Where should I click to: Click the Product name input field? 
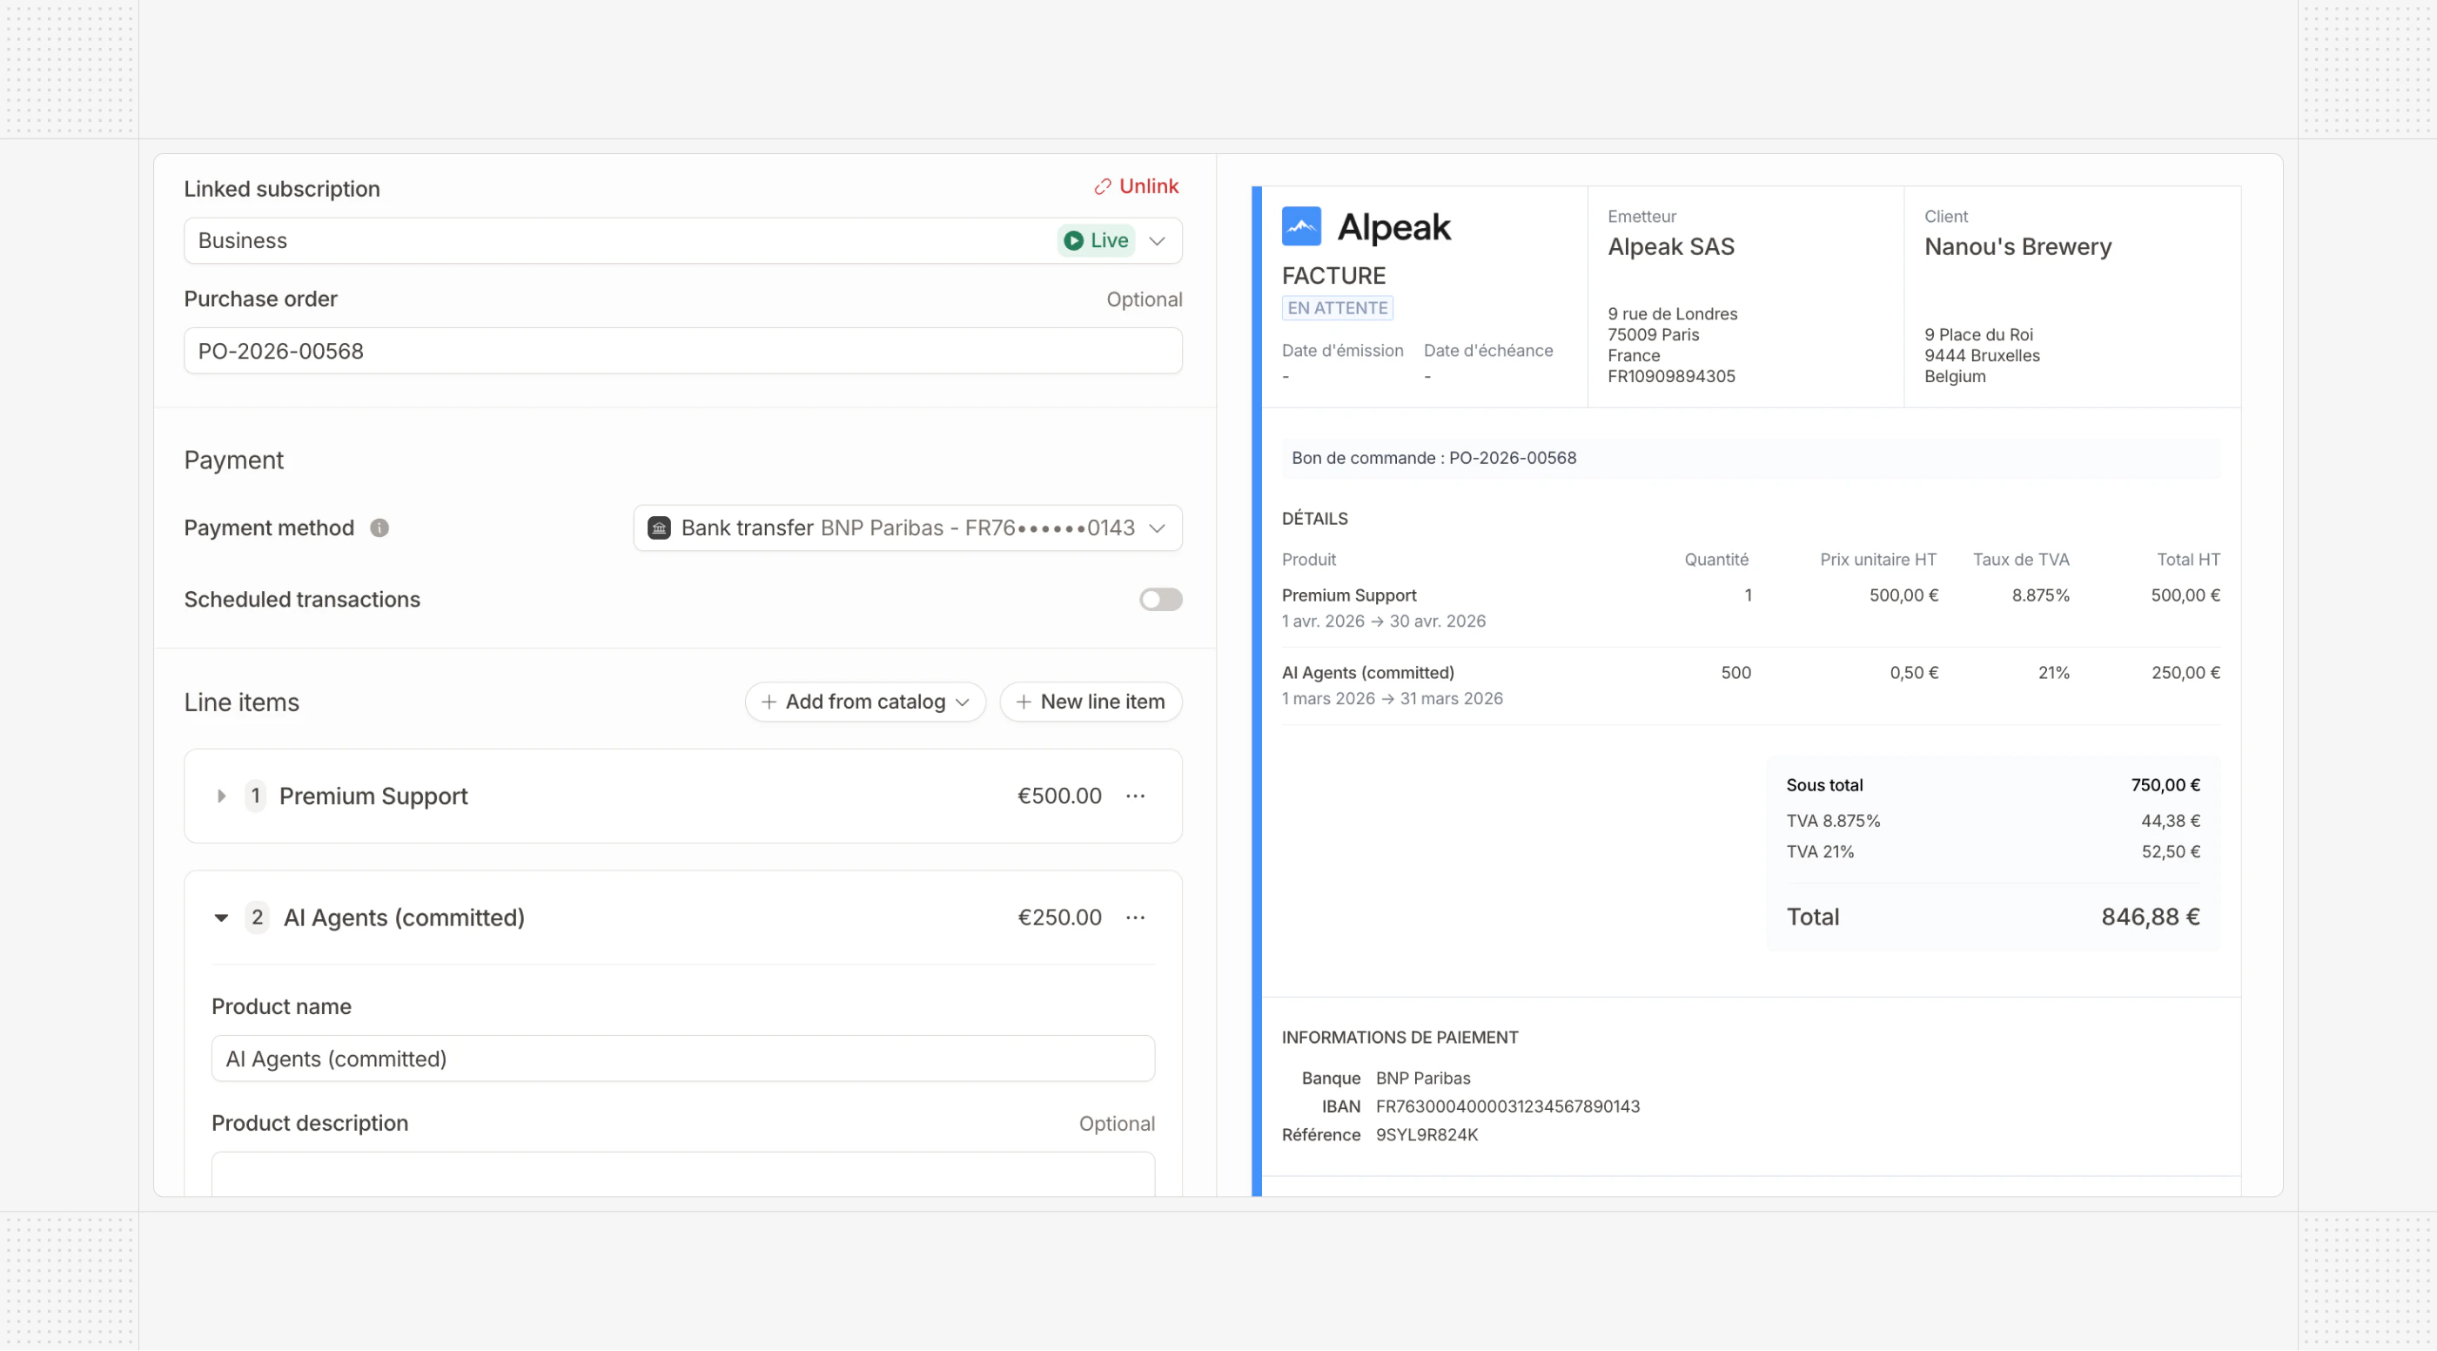point(682,1059)
